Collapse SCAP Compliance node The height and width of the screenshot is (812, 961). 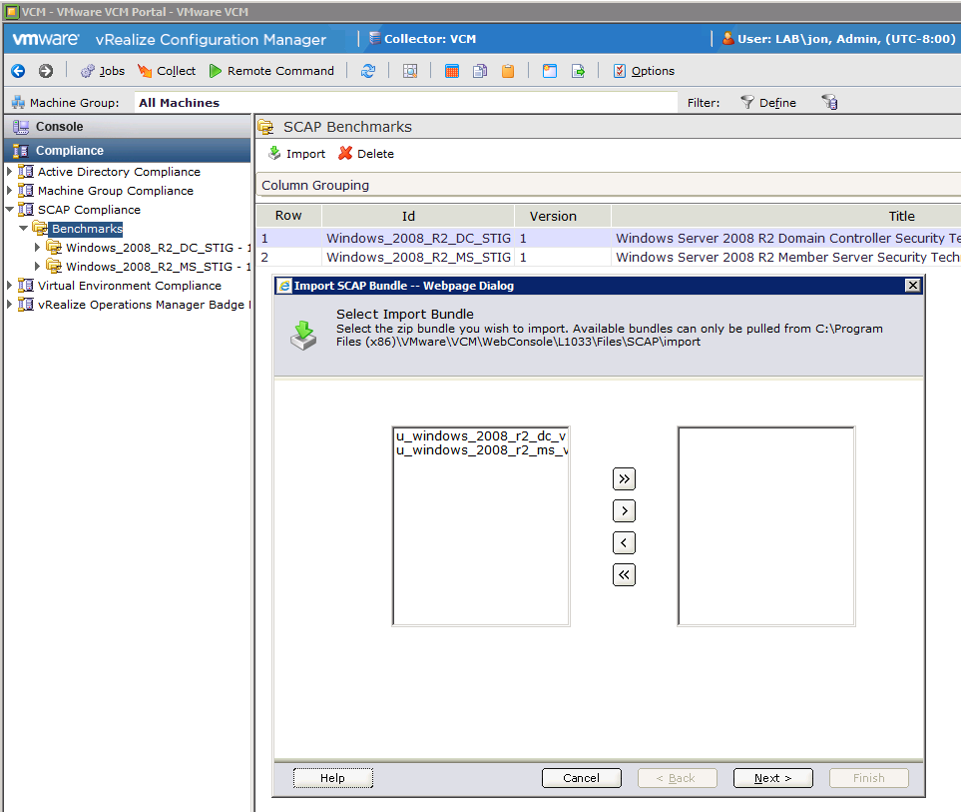point(9,210)
